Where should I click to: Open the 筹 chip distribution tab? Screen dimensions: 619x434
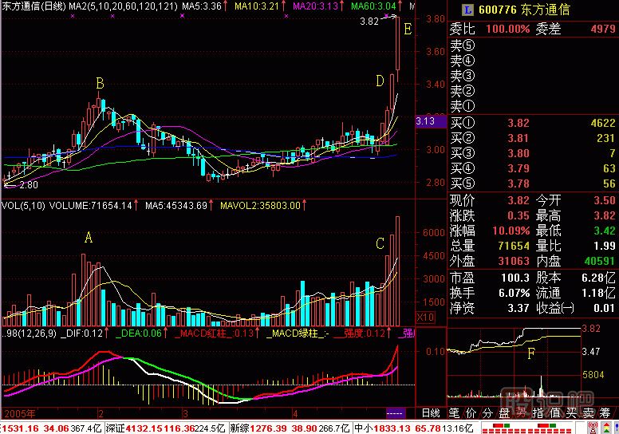point(606,412)
